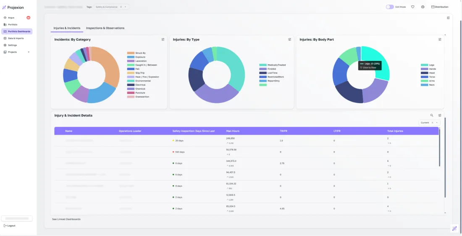Click the Projects grid icon in sidebar
Viewport: 462px width, 236px height.
(x=5, y=52)
